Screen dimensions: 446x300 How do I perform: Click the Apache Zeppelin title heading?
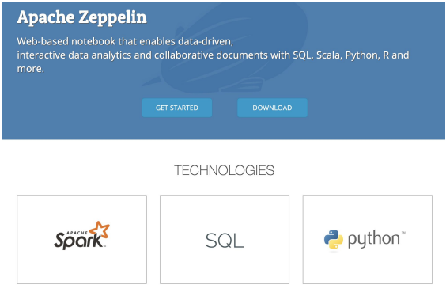point(81,17)
